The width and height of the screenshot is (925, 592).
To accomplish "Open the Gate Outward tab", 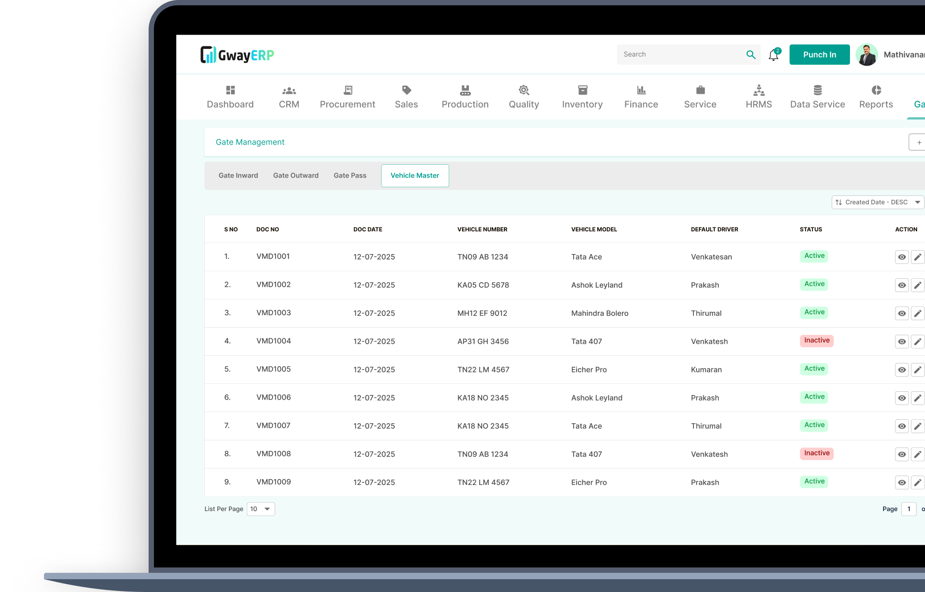I will tap(296, 176).
